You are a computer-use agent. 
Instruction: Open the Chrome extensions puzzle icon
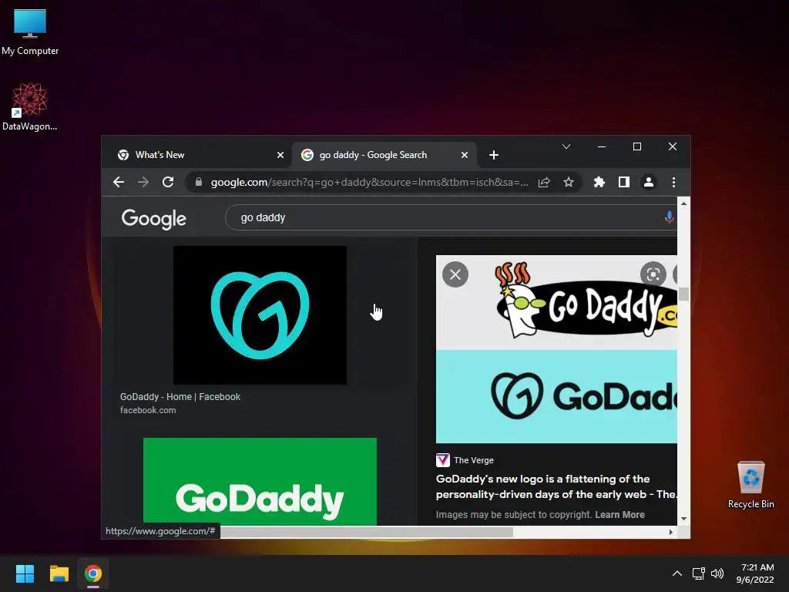pyautogui.click(x=599, y=182)
